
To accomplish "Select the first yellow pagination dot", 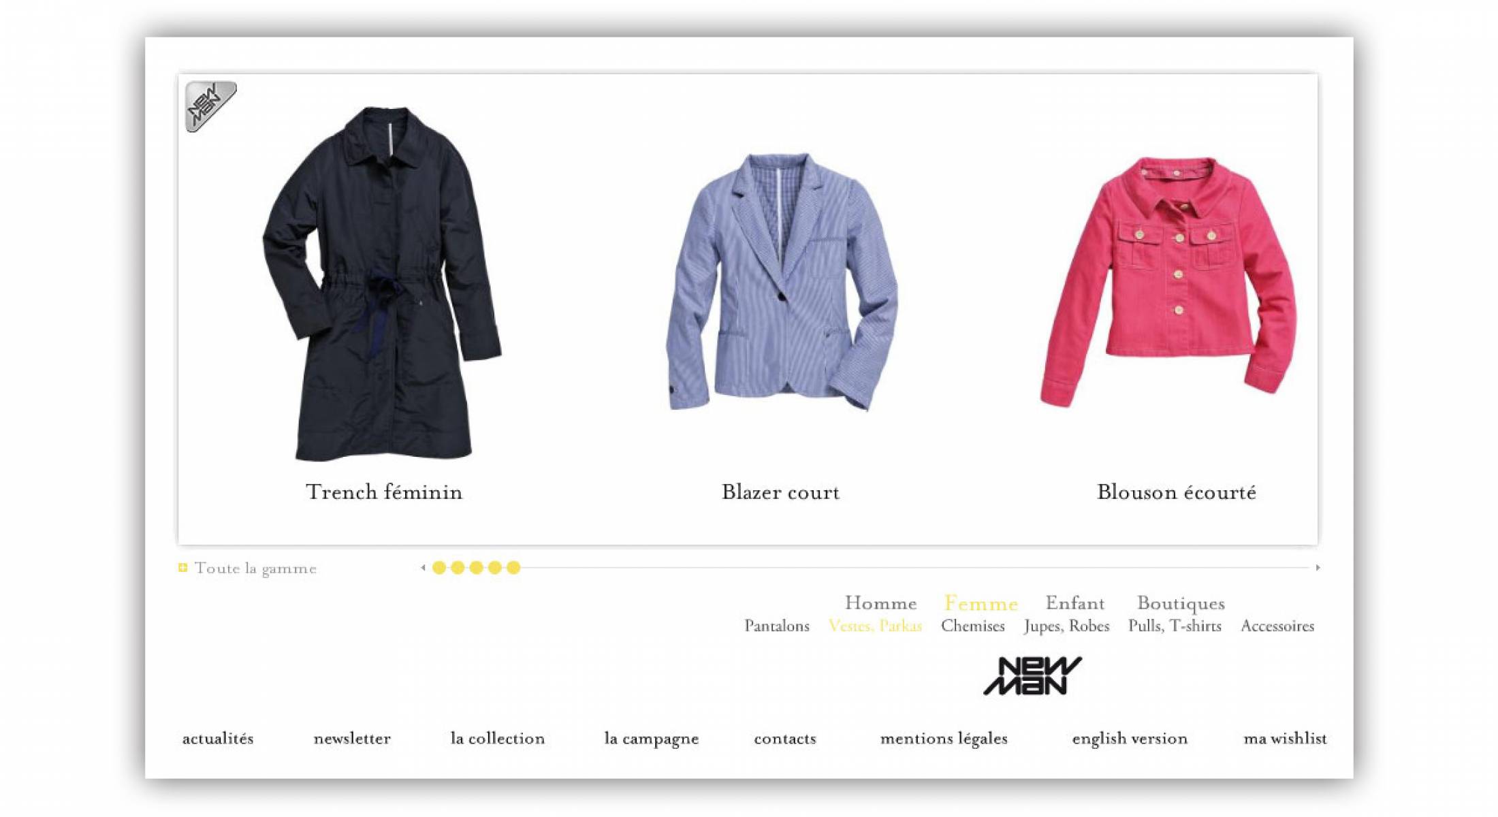I will tap(439, 568).
